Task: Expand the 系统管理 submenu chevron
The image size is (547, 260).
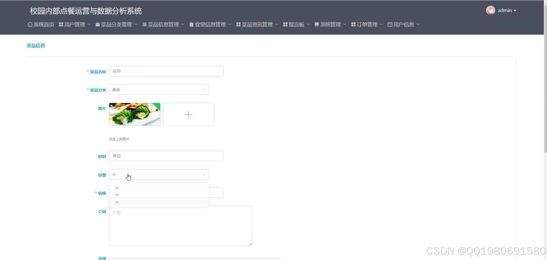Action: pyautogui.click(x=345, y=25)
